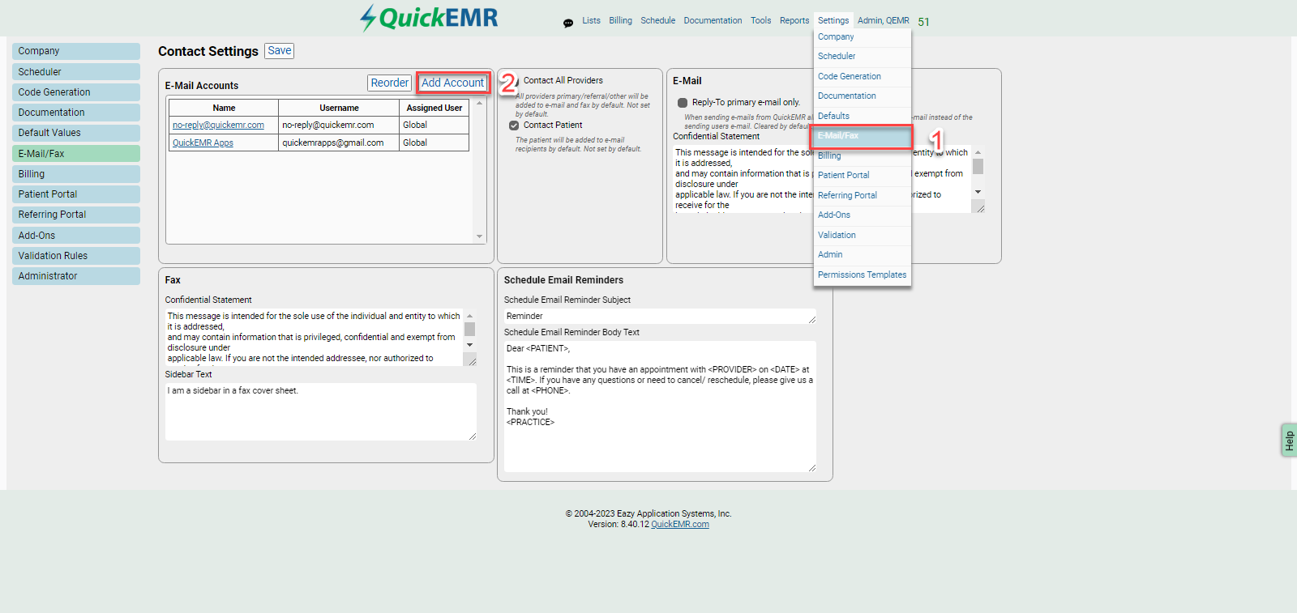This screenshot has height=613, width=1297.
Task: Select Validation in Settings dropdown
Action: point(863,236)
